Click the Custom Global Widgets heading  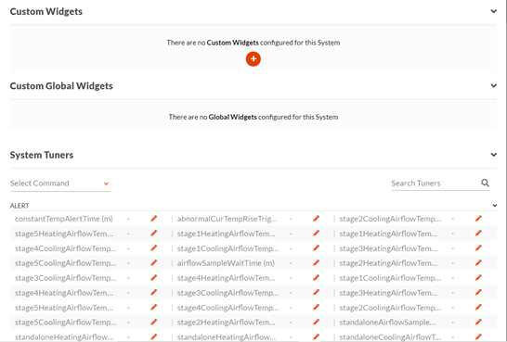coord(61,86)
